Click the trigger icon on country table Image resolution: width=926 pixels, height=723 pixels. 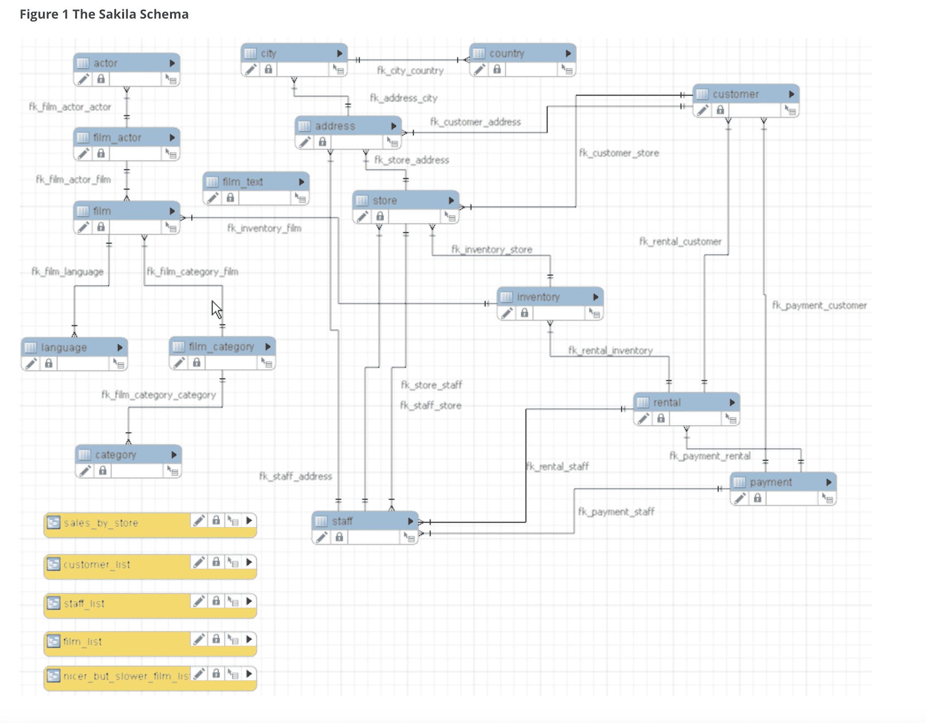click(x=567, y=70)
